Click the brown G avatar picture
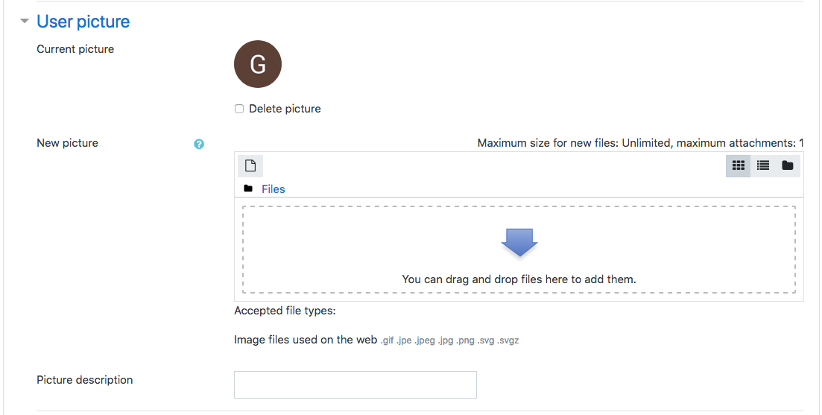Viewport: 822px width, 415px height. click(258, 64)
